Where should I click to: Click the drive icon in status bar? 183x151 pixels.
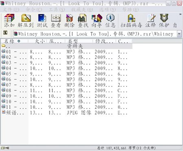(x=3, y=148)
